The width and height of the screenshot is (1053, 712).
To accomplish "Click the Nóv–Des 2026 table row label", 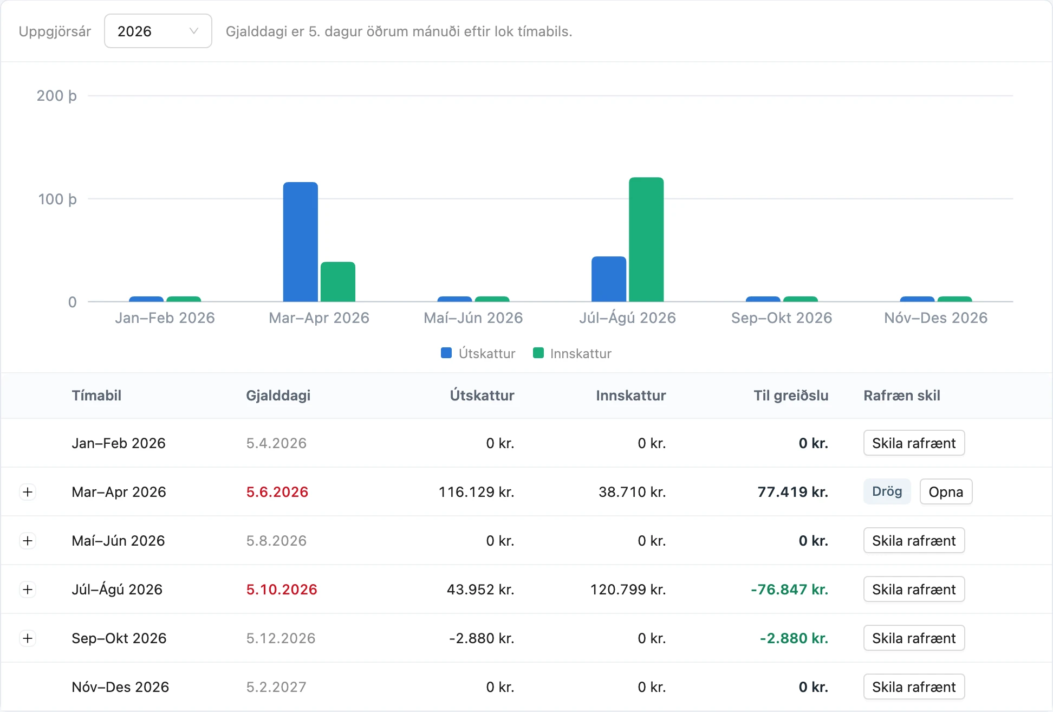I will 120,687.
